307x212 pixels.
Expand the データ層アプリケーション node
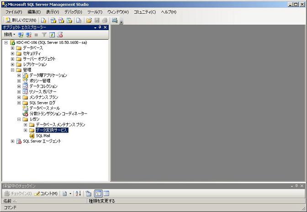(19, 75)
